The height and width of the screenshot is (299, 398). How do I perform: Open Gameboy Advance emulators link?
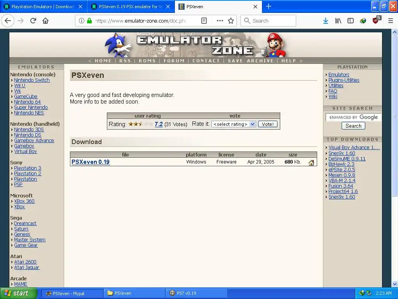(x=34, y=140)
